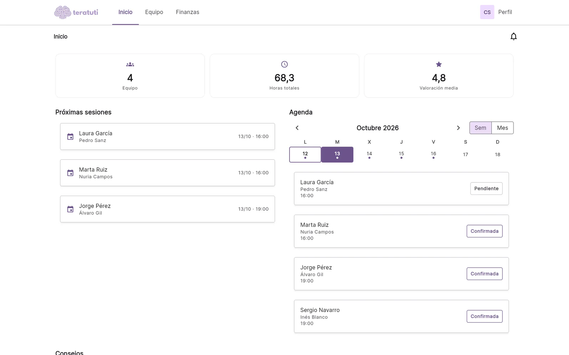
Task: Switch Agenda to Mes view
Action: point(502,128)
